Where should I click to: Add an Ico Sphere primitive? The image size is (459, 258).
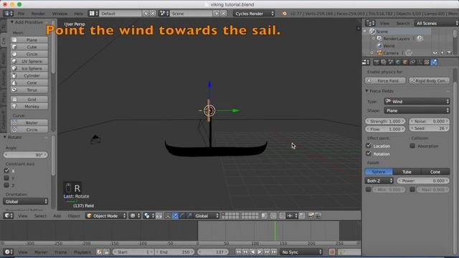(x=29, y=69)
